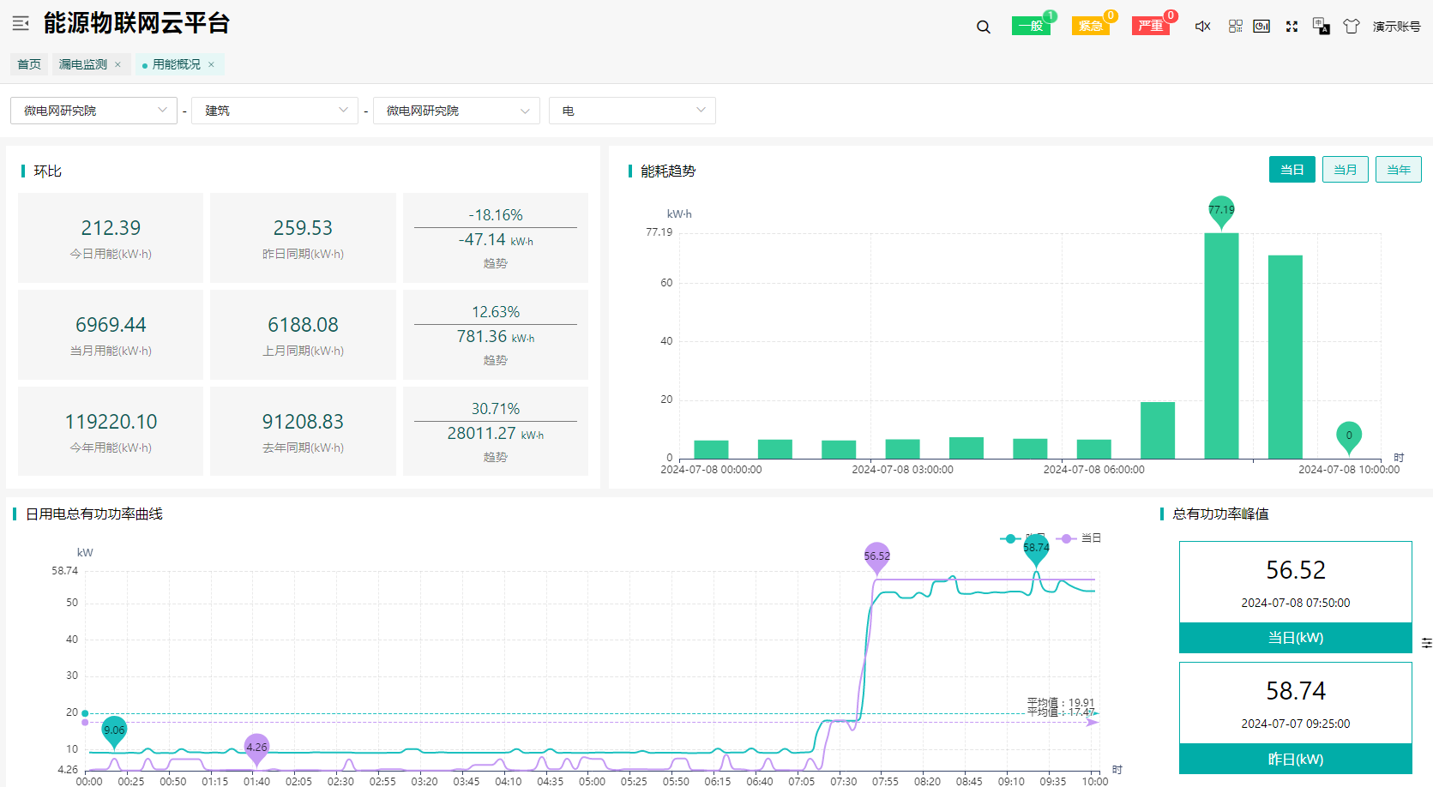Open the yellow 紧急 alarm badge
The image size is (1433, 787).
(1091, 26)
